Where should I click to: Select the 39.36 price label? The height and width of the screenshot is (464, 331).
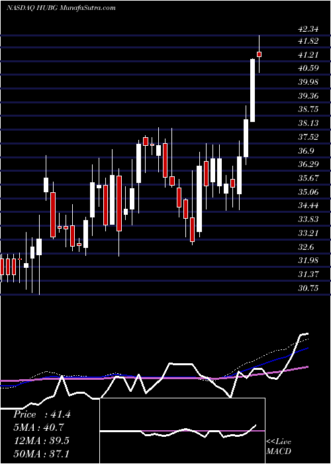click(x=308, y=96)
